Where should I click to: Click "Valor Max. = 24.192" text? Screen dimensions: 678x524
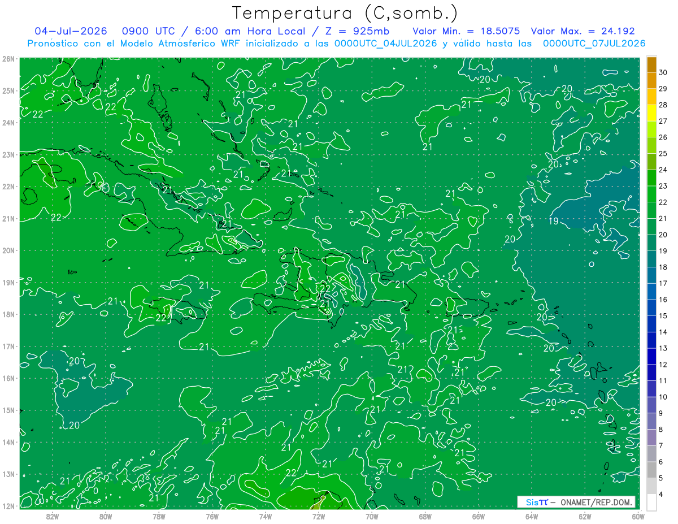pyautogui.click(x=583, y=31)
